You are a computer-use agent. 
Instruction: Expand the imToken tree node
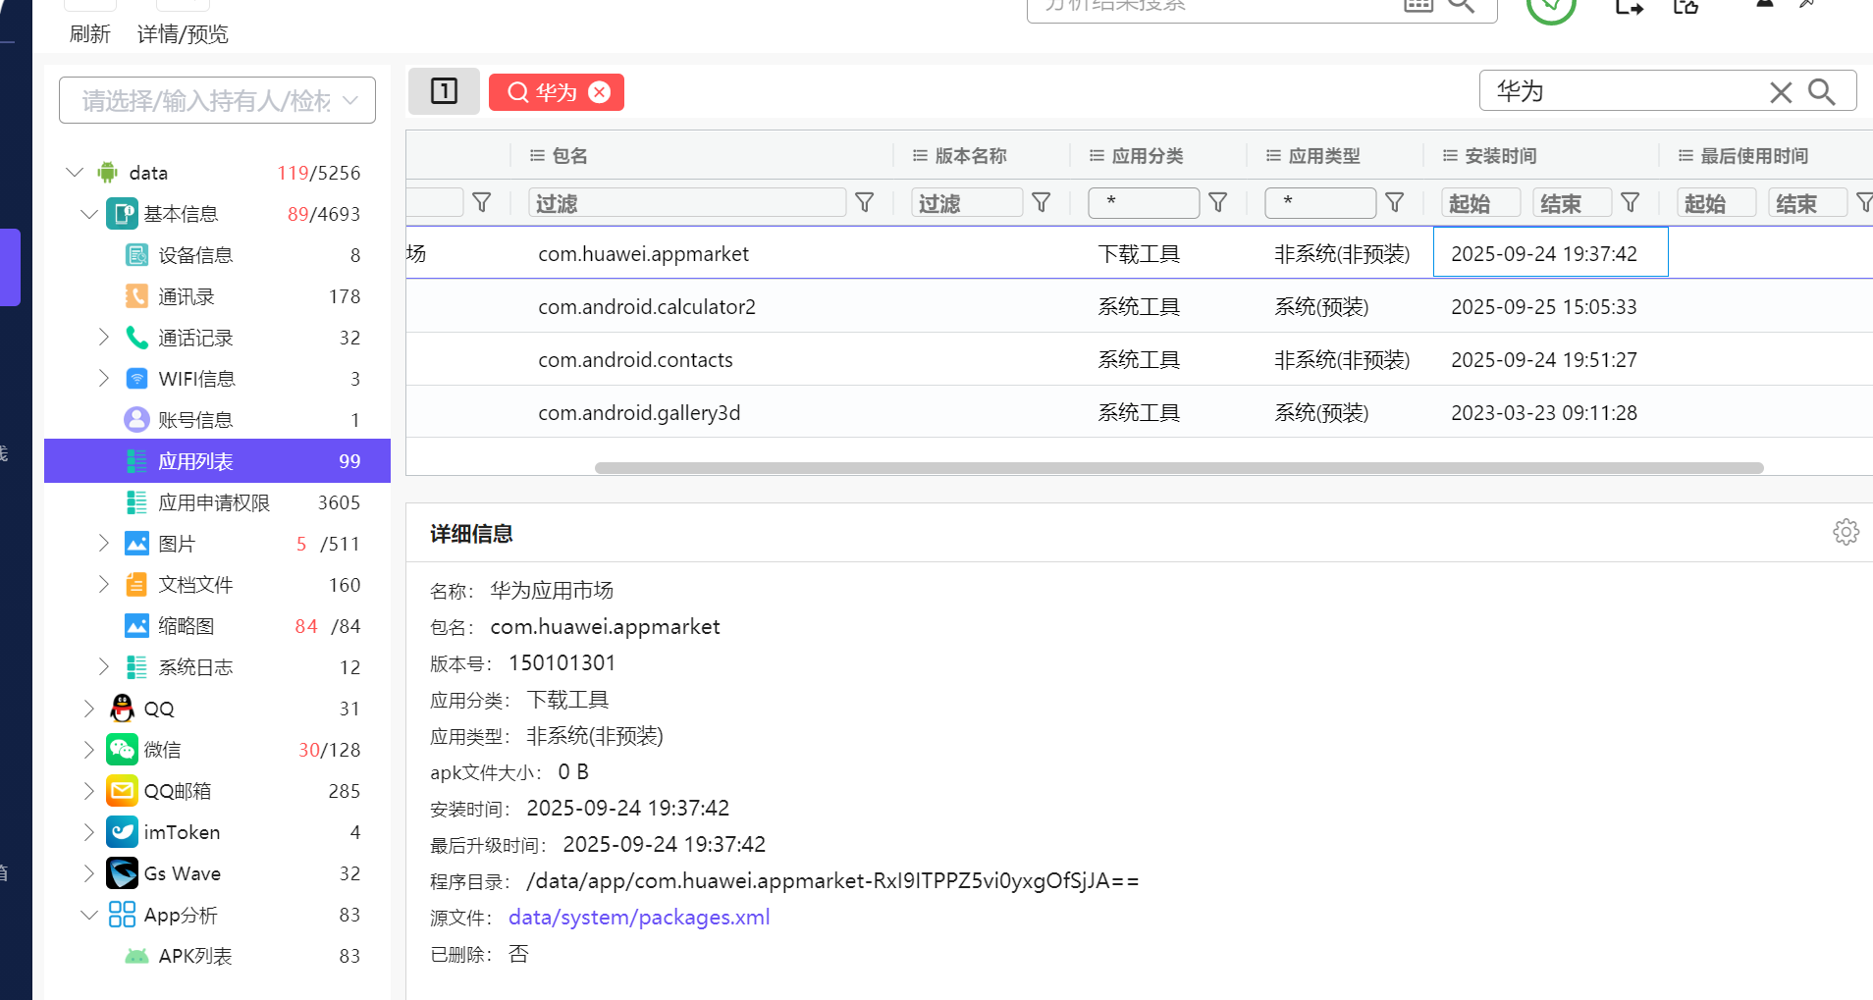click(x=89, y=832)
